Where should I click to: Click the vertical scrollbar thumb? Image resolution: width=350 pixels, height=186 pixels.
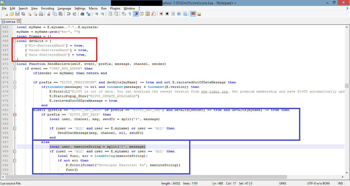[x=347, y=86]
